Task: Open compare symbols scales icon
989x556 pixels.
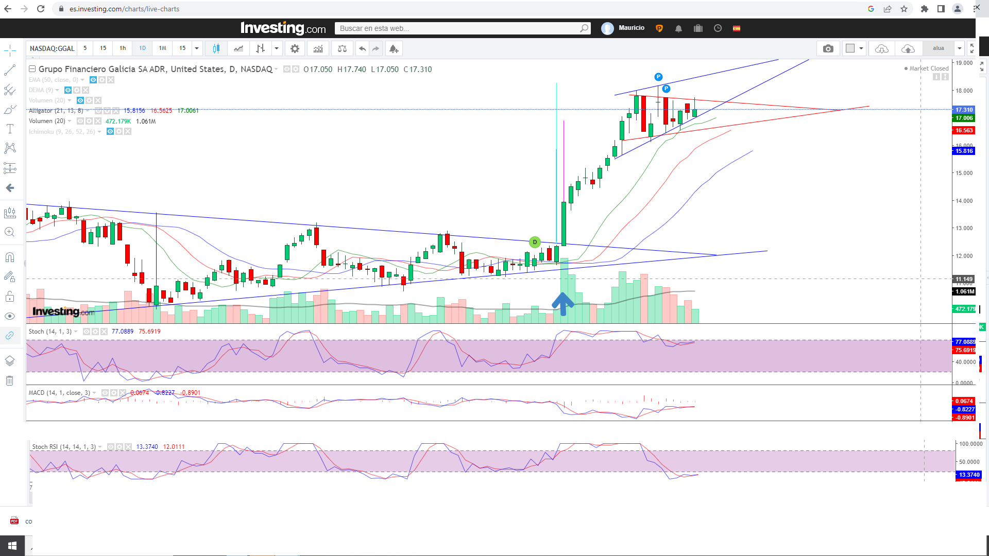Action: coord(342,48)
